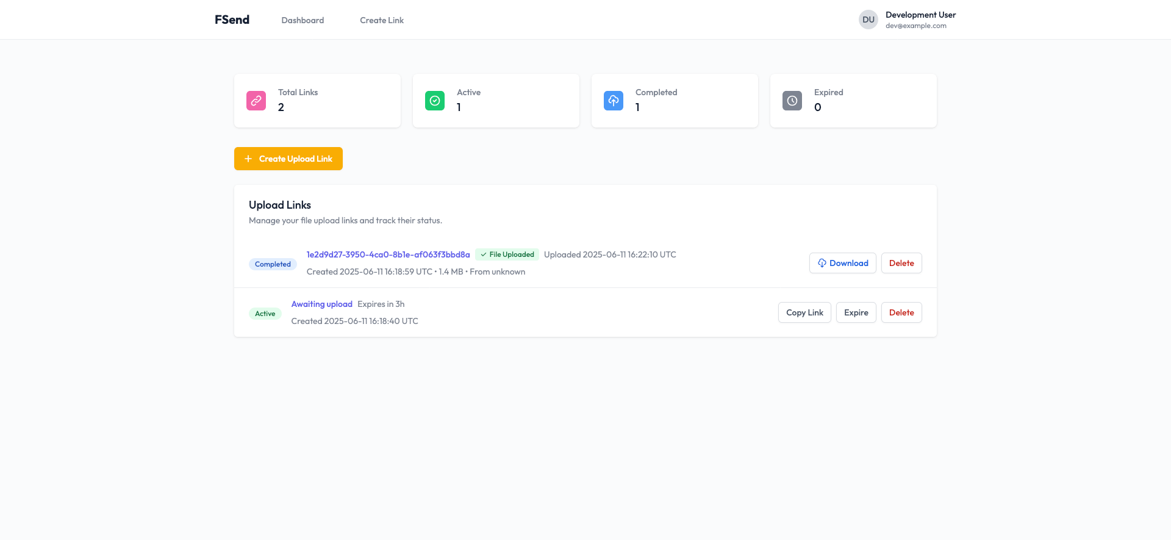
Task: Click the Upload Links heading
Action: coord(280,205)
